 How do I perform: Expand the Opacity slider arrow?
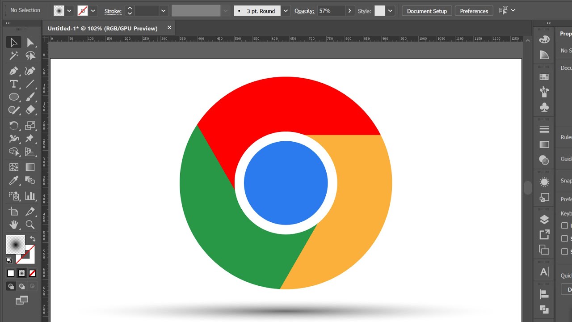point(349,11)
